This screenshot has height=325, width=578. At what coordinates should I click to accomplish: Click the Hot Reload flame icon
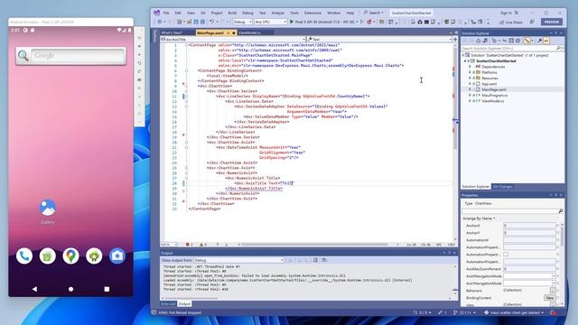pyautogui.click(x=369, y=22)
